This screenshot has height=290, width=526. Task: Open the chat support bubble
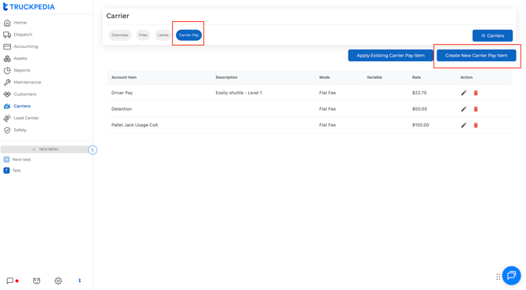(512, 276)
